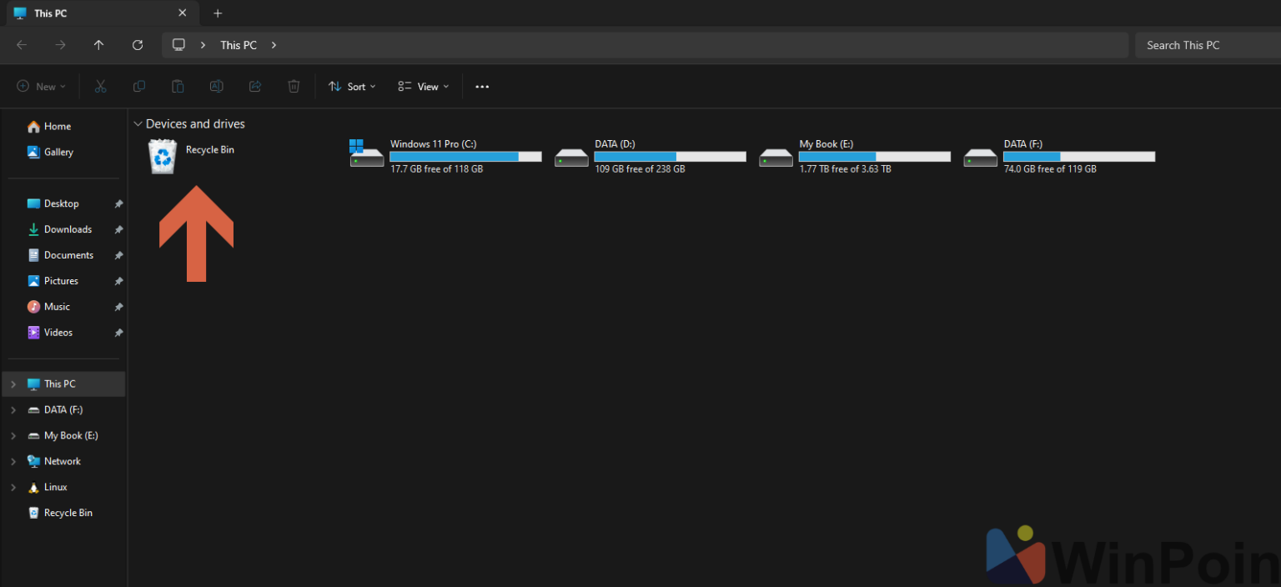The width and height of the screenshot is (1281, 587).
Task: Click the Delete trash icon
Action: (x=294, y=86)
